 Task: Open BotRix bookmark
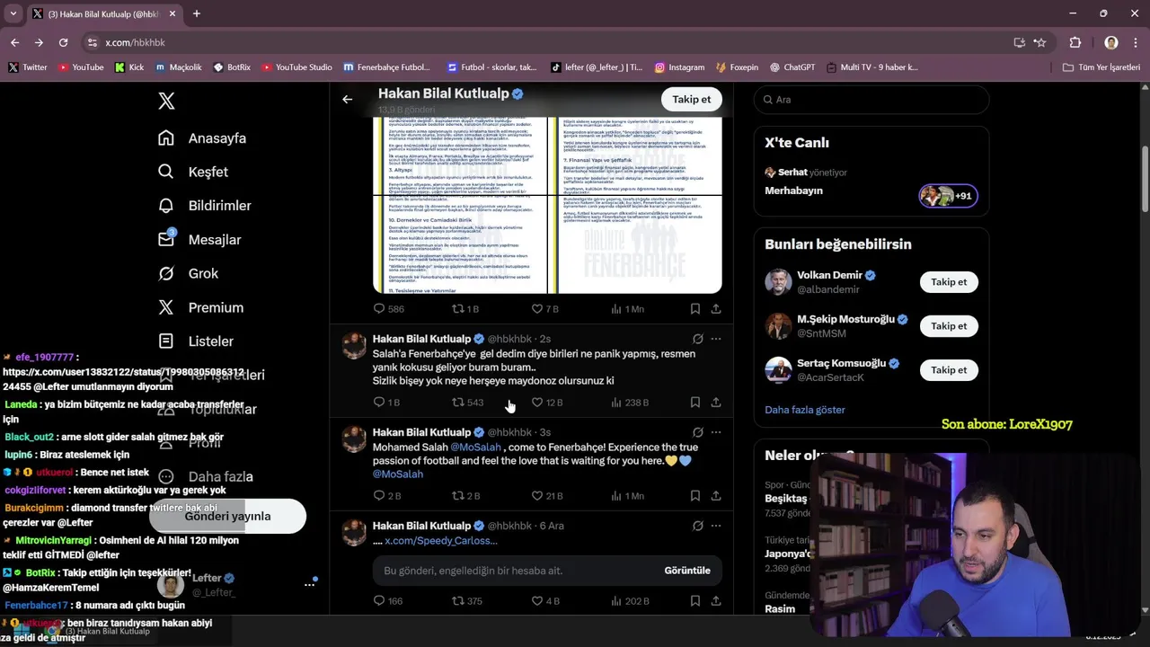[232, 67]
